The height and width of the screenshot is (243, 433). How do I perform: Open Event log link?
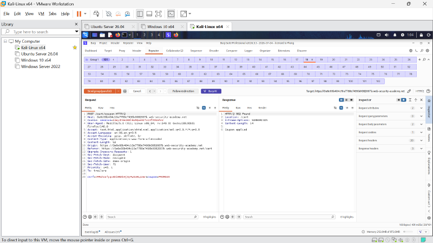pyautogui.click(x=91, y=232)
